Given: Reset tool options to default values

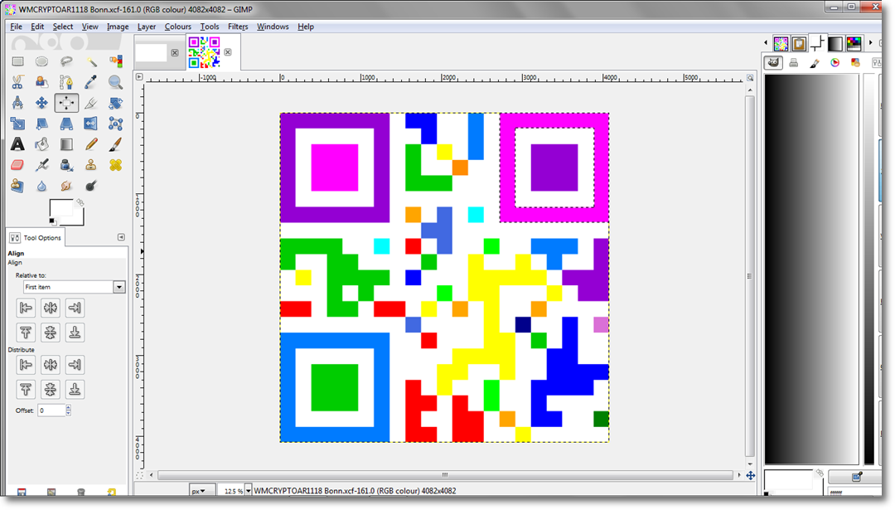Looking at the screenshot, I should 111,492.
